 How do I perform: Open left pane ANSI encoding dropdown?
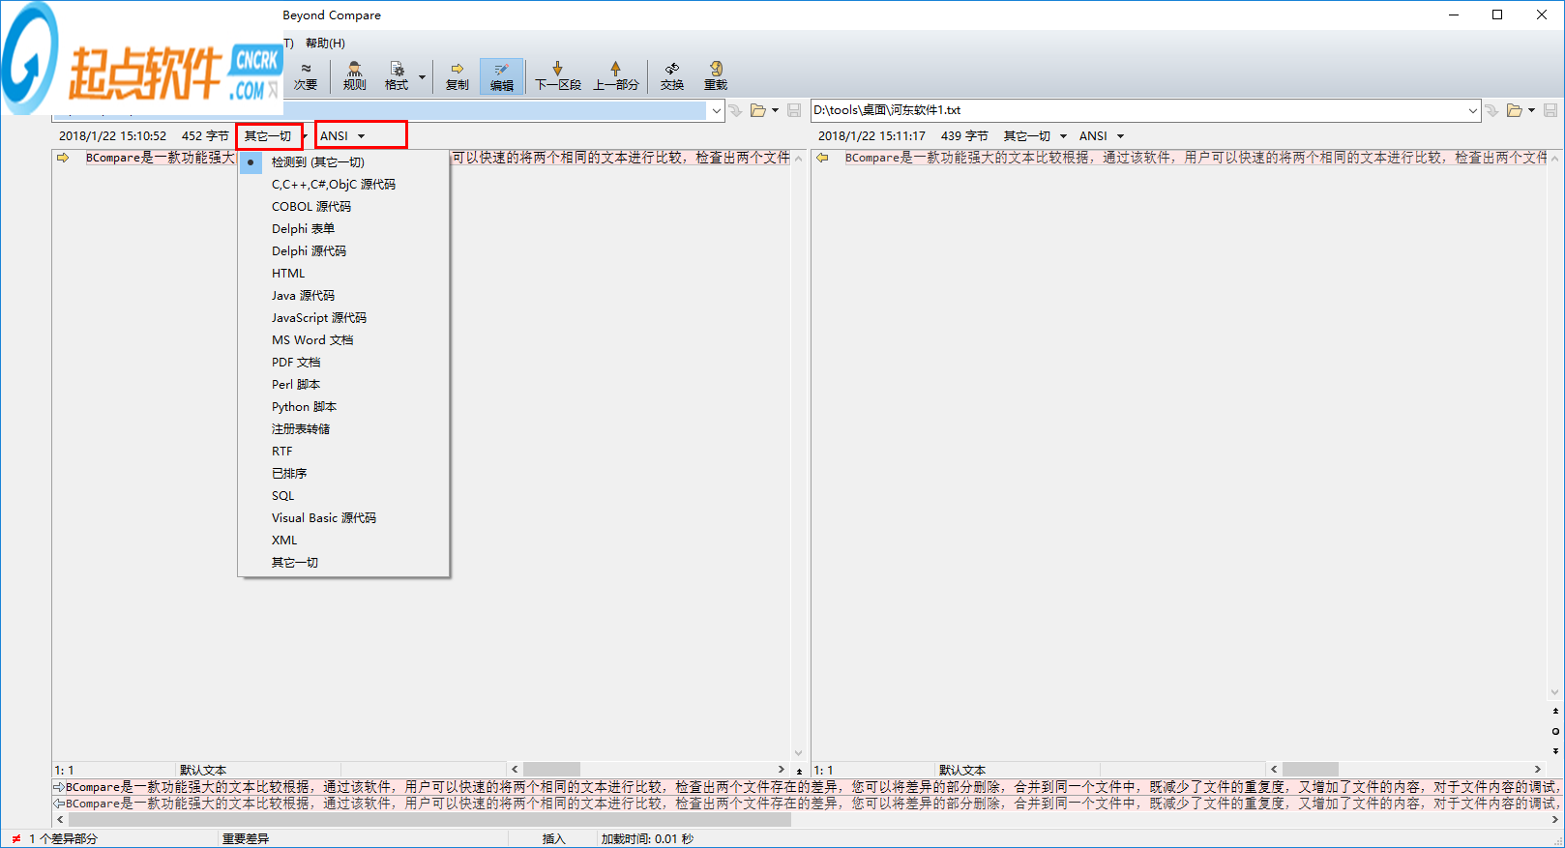pyautogui.click(x=342, y=136)
